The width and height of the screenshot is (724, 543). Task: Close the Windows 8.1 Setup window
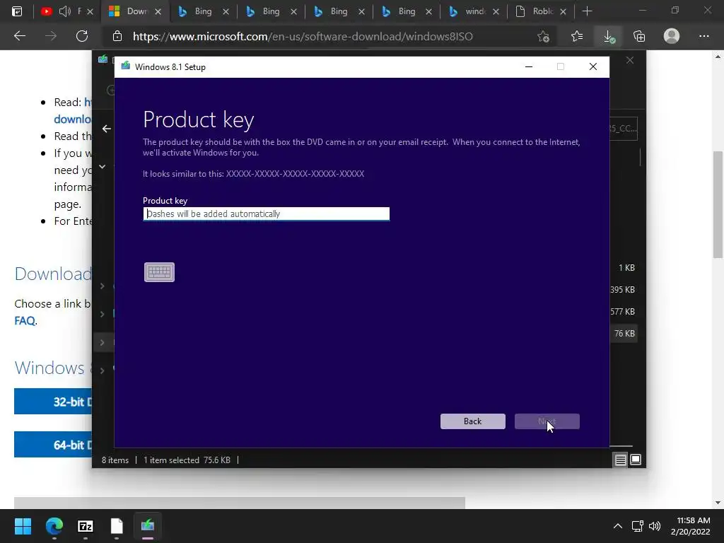tap(593, 67)
